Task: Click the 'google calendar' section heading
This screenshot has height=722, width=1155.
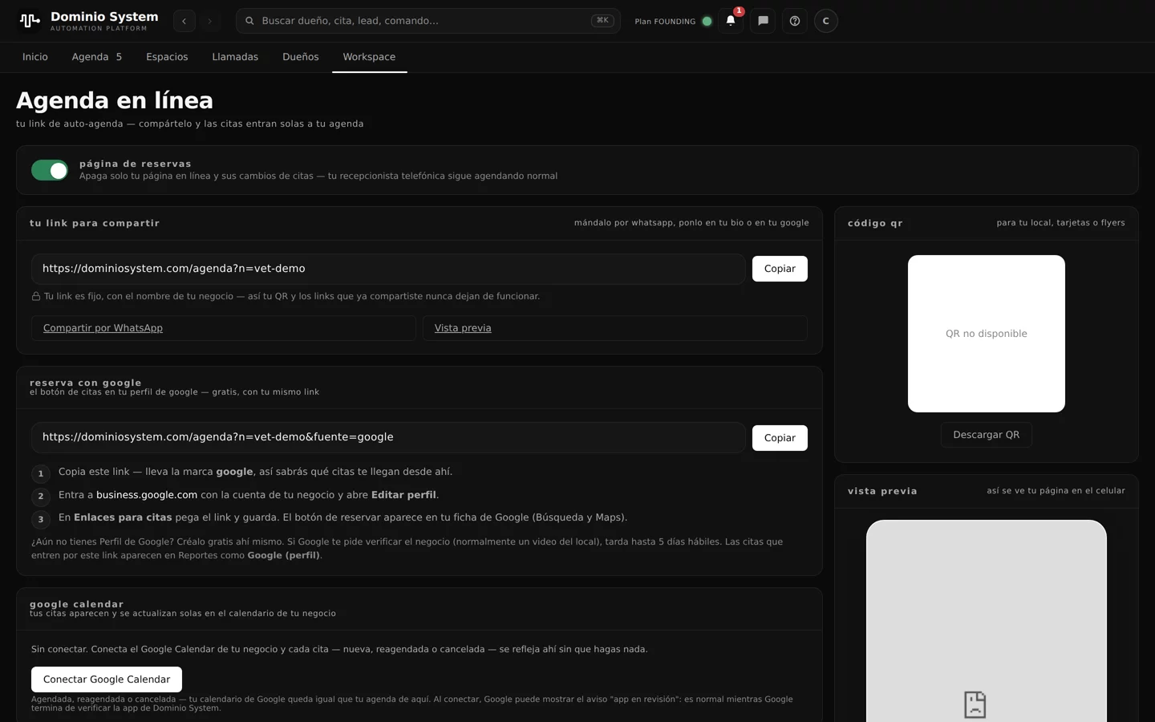Action: [77, 604]
